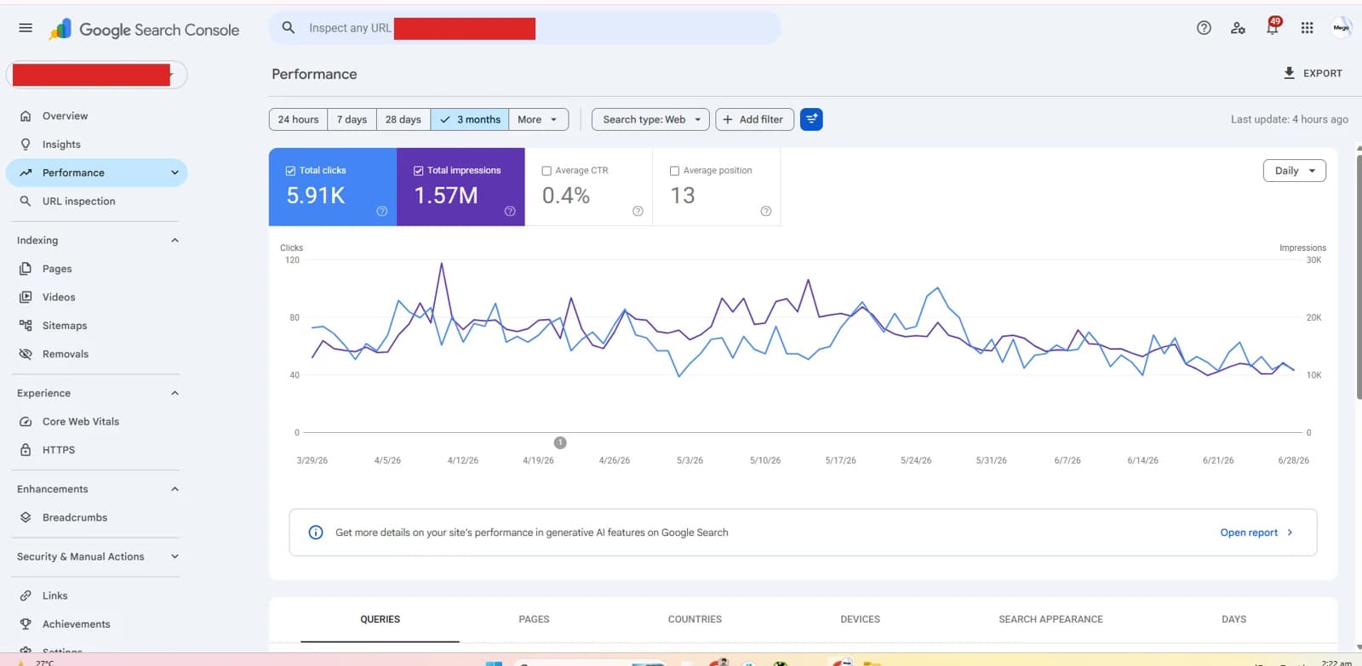Click the Open report link
The image size is (1362, 666).
[x=1256, y=532]
